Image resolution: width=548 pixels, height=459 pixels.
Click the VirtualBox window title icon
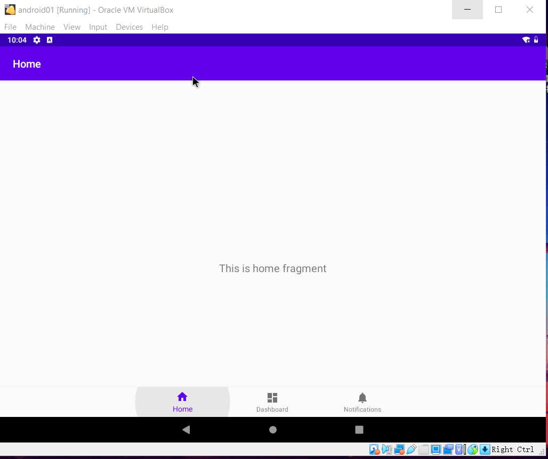point(10,10)
